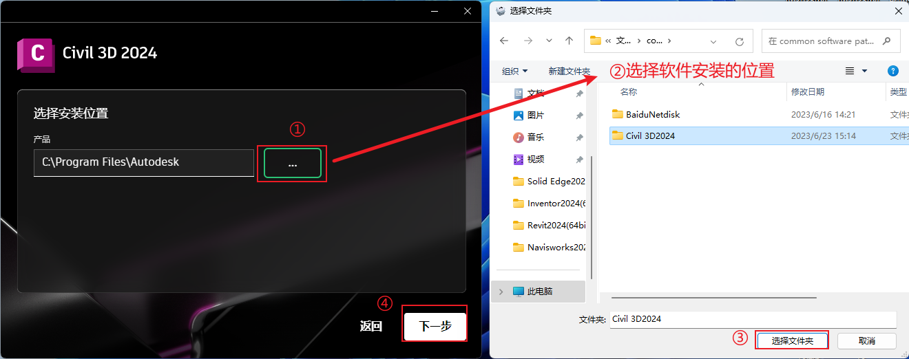Click the 此电脑 computer icon
The height and width of the screenshot is (359, 909).
(x=519, y=292)
